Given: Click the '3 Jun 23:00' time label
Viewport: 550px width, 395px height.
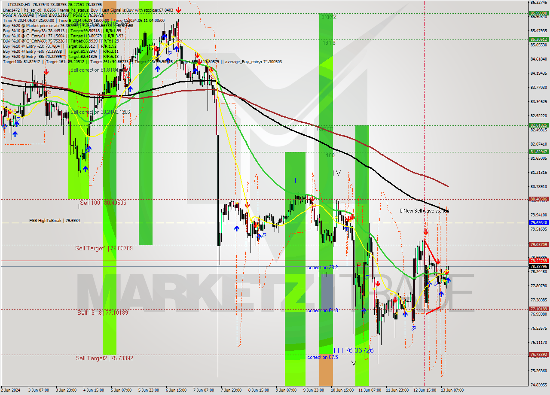Looking at the screenshot, I should point(66,390).
